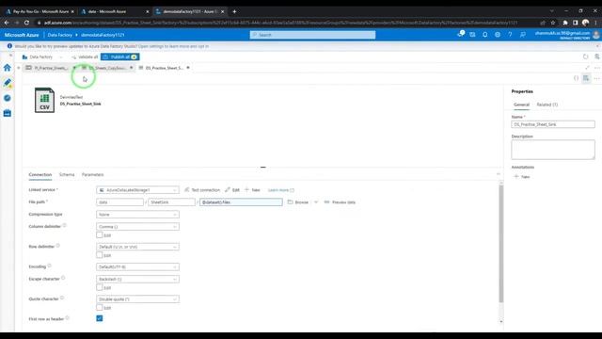This screenshot has width=602, height=339.
Task: Open the Manage toolbox hub
Action: pyautogui.click(x=8, y=113)
